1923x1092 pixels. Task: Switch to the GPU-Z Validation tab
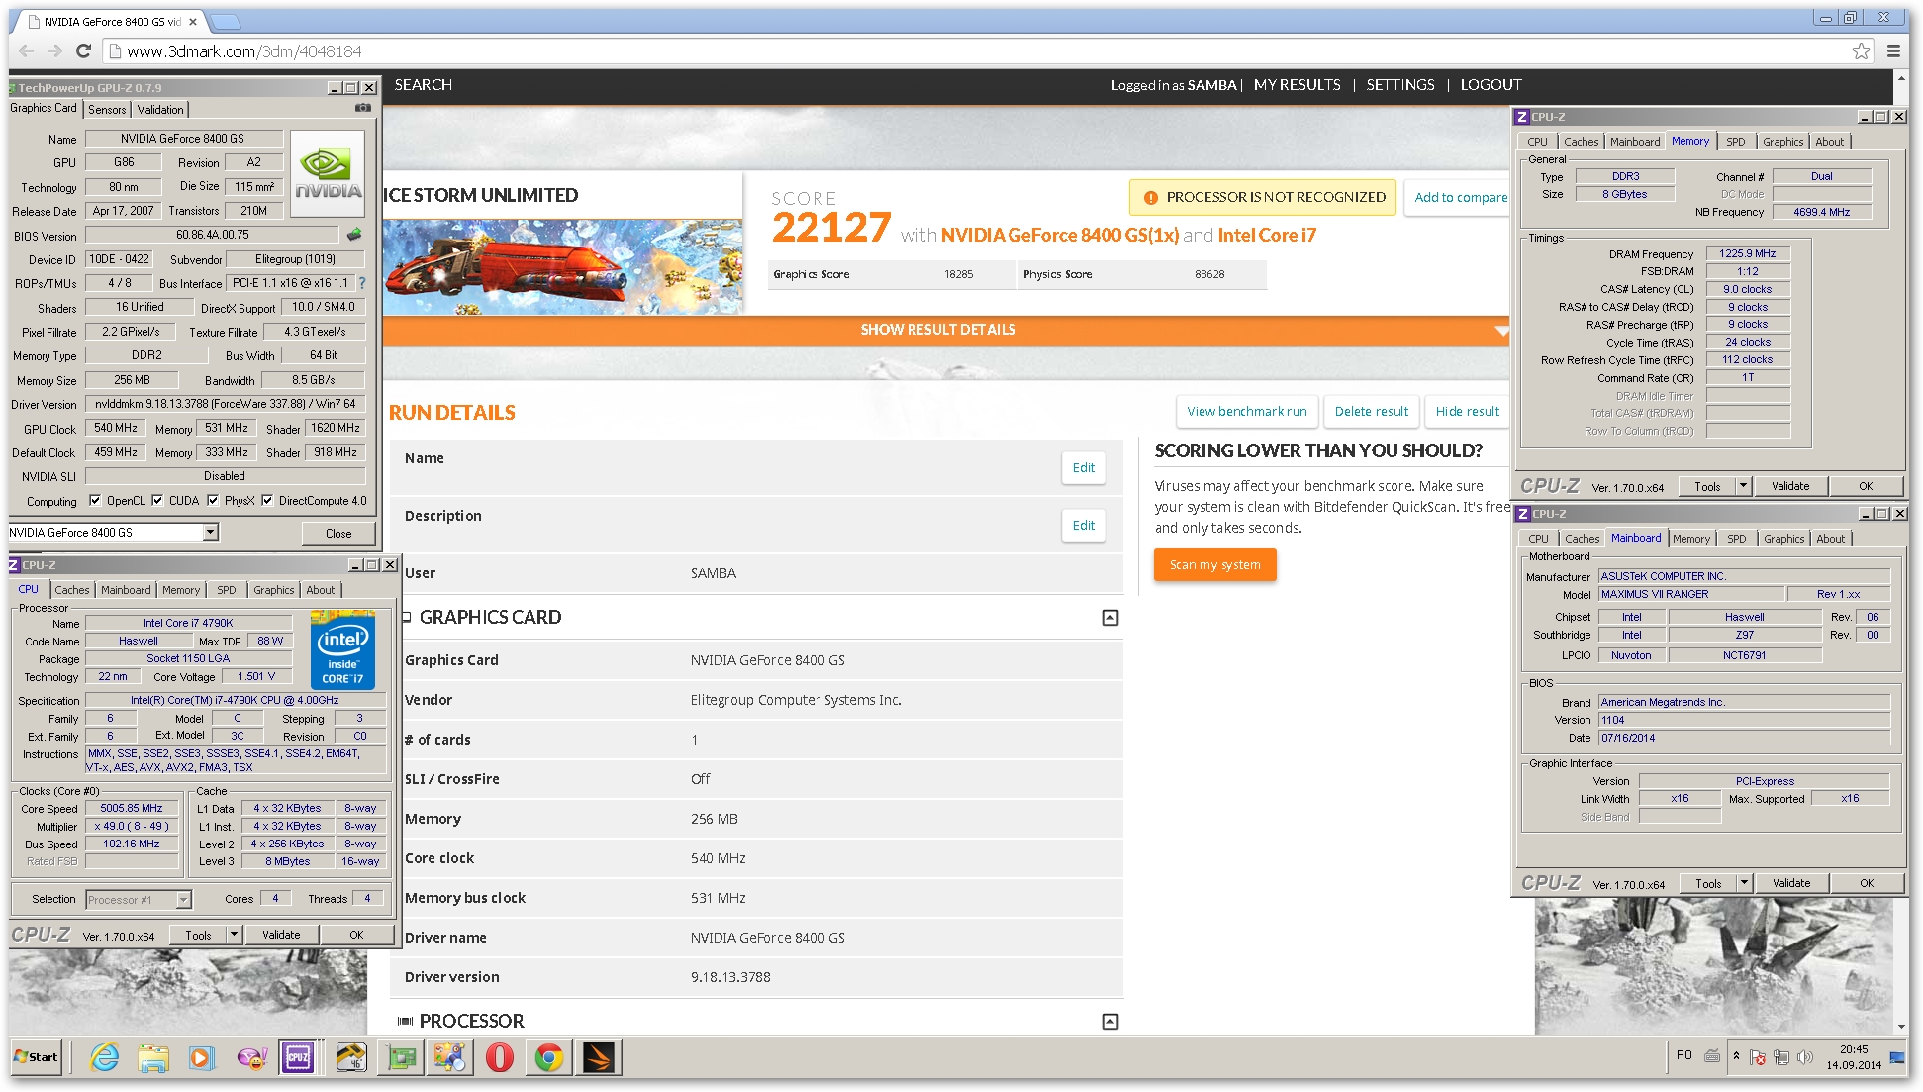point(160,110)
